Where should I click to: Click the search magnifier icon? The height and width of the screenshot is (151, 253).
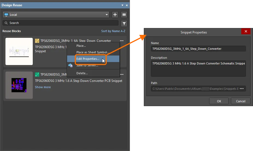point(6,23)
